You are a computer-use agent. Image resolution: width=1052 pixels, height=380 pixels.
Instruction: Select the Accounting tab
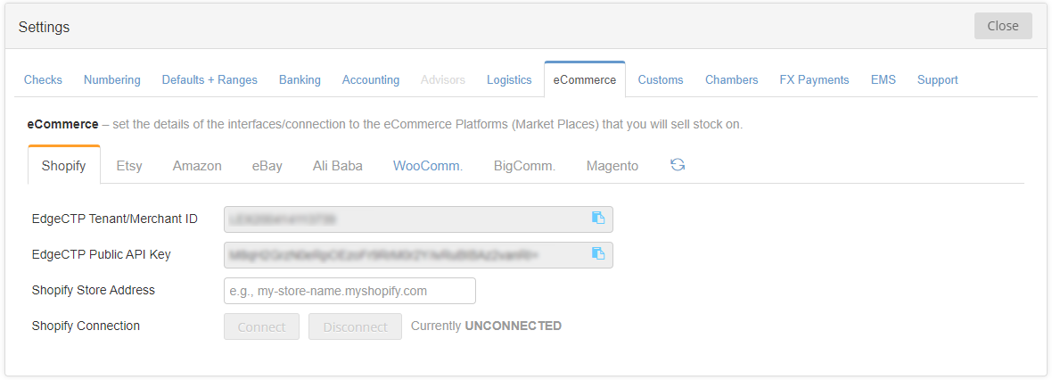pyautogui.click(x=370, y=80)
